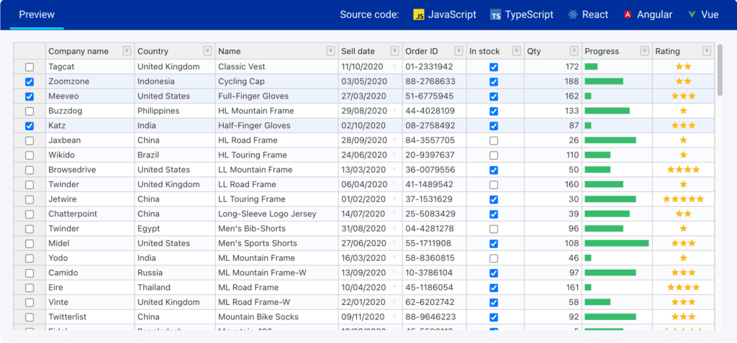Screen dimensions: 737x343
Task: Open the Rating column filter icon
Action: click(707, 51)
